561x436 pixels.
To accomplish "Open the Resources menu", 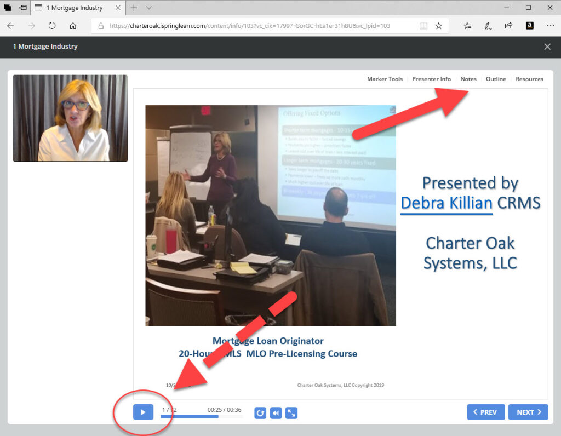I will click(529, 79).
